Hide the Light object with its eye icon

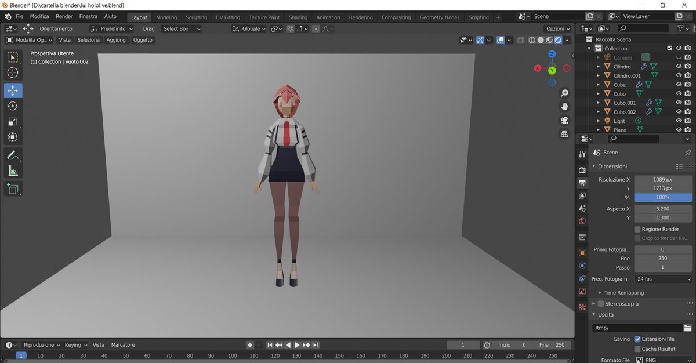tap(679, 121)
